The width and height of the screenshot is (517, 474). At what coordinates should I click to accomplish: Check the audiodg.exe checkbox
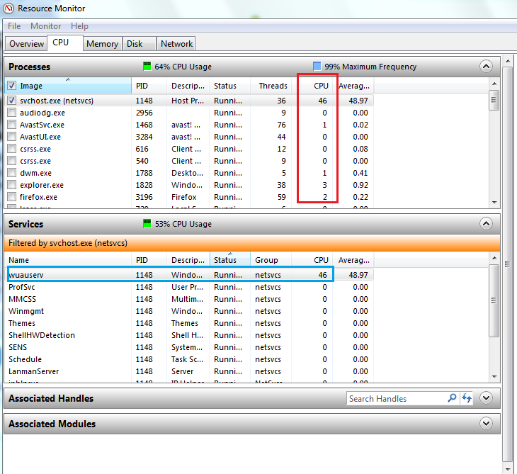[x=11, y=113]
